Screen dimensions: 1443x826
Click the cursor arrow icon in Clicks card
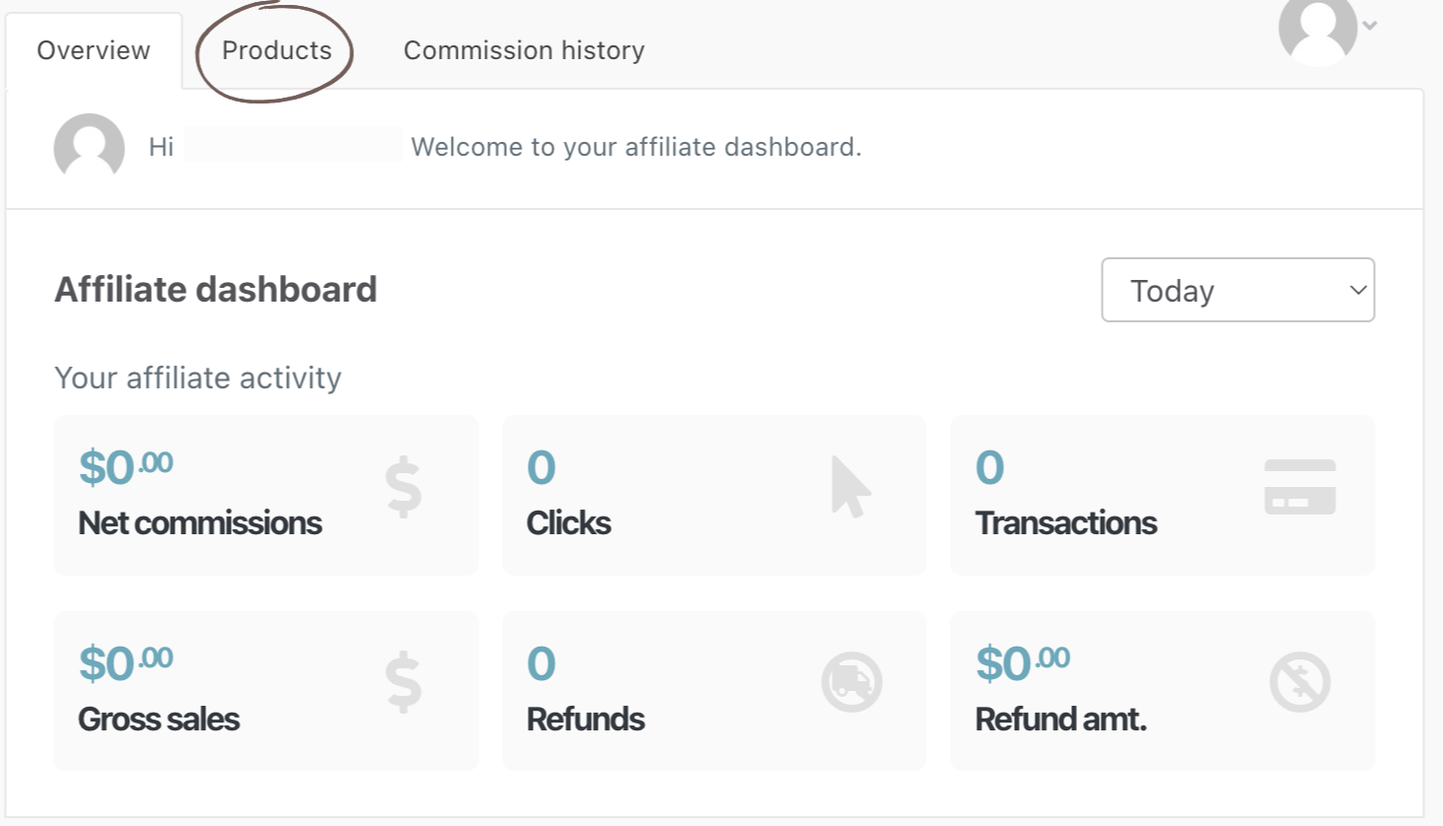click(850, 487)
